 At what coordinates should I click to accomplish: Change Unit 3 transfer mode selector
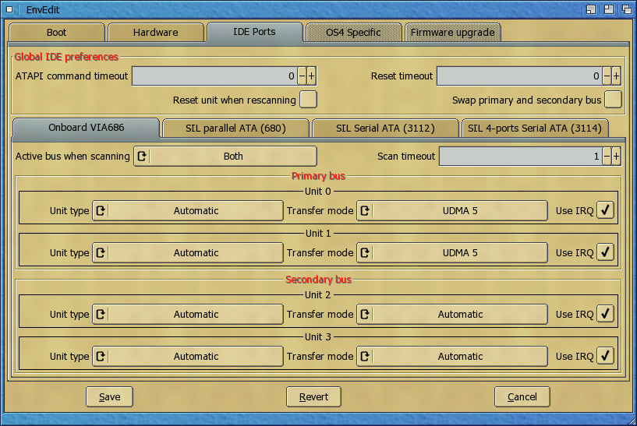click(x=452, y=356)
